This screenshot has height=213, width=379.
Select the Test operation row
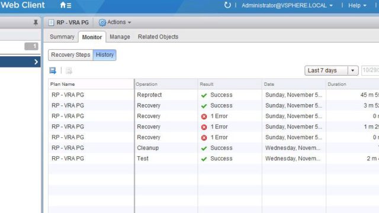214,159
